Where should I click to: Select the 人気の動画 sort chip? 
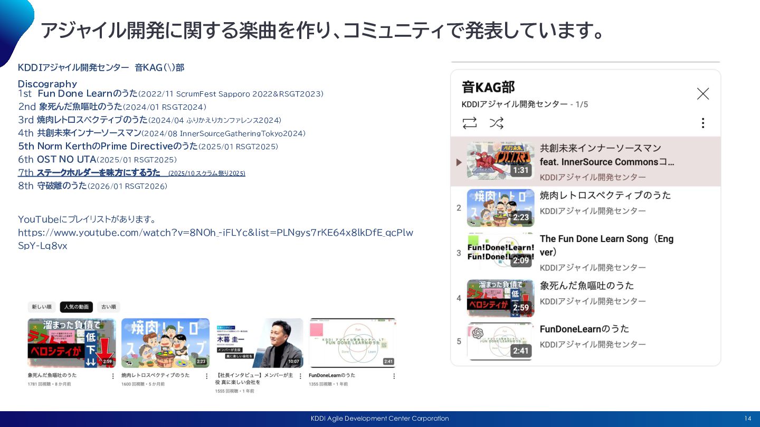pos(77,307)
